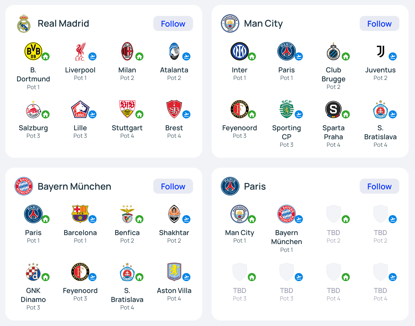The width and height of the screenshot is (415, 326).
Task: Click the Man City crest in the Paris card
Action: click(x=239, y=214)
